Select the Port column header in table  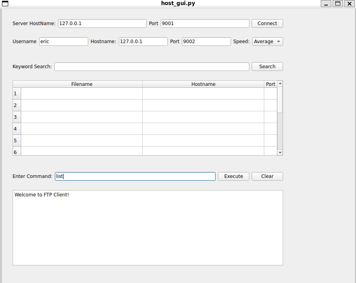coord(271,84)
